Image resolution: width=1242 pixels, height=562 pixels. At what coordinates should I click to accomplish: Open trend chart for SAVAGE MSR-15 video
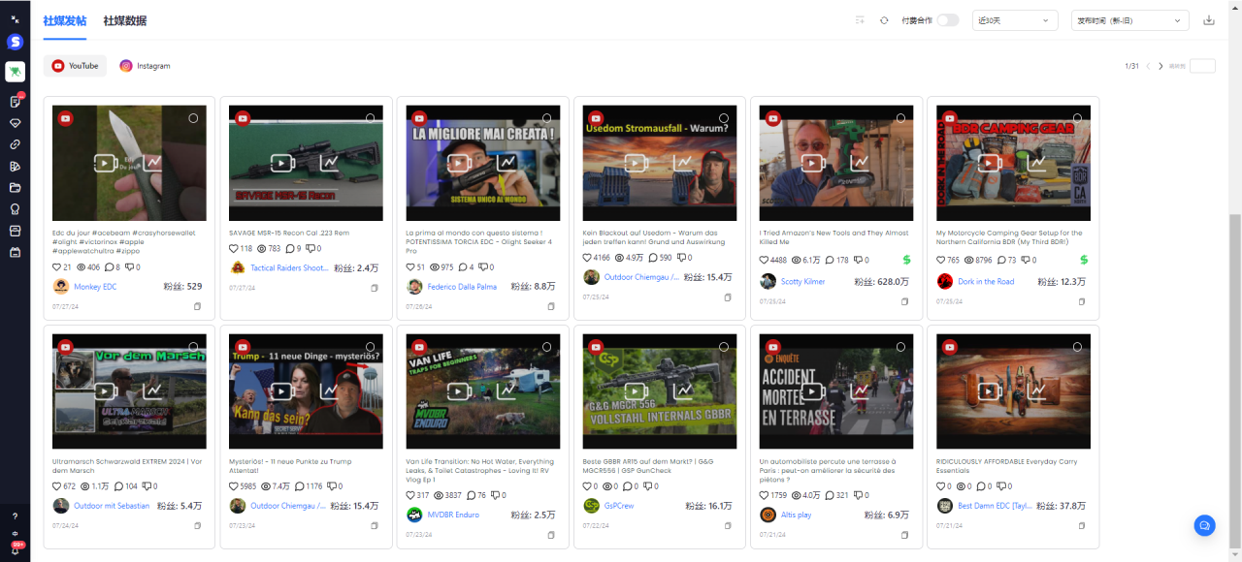pos(330,163)
